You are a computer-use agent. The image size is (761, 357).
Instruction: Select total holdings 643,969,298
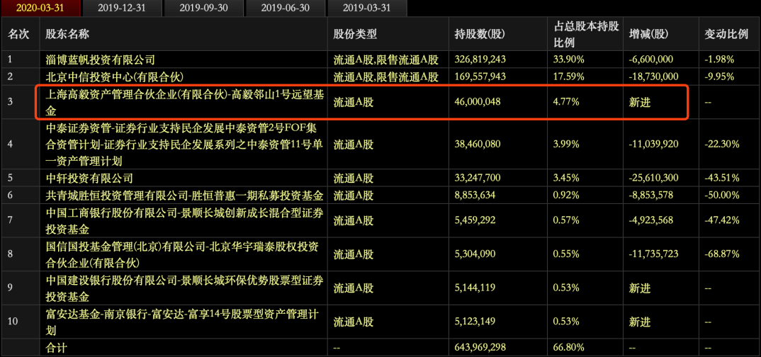480,348
